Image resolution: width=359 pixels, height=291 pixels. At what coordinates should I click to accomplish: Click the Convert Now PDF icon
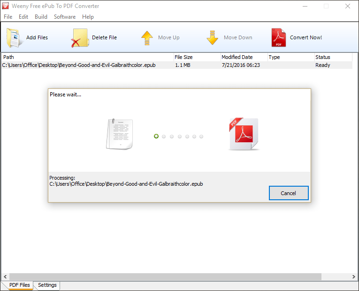(278, 37)
